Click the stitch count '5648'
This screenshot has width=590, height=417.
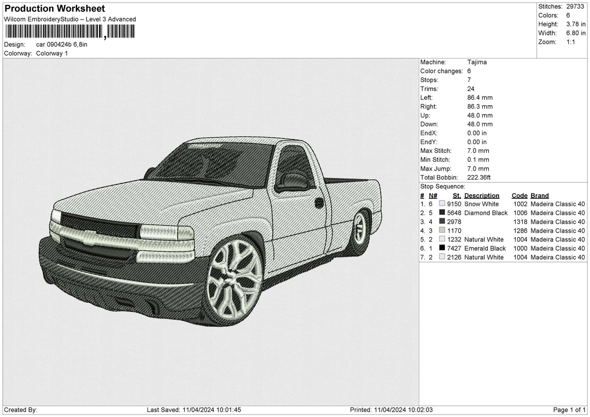pos(454,212)
